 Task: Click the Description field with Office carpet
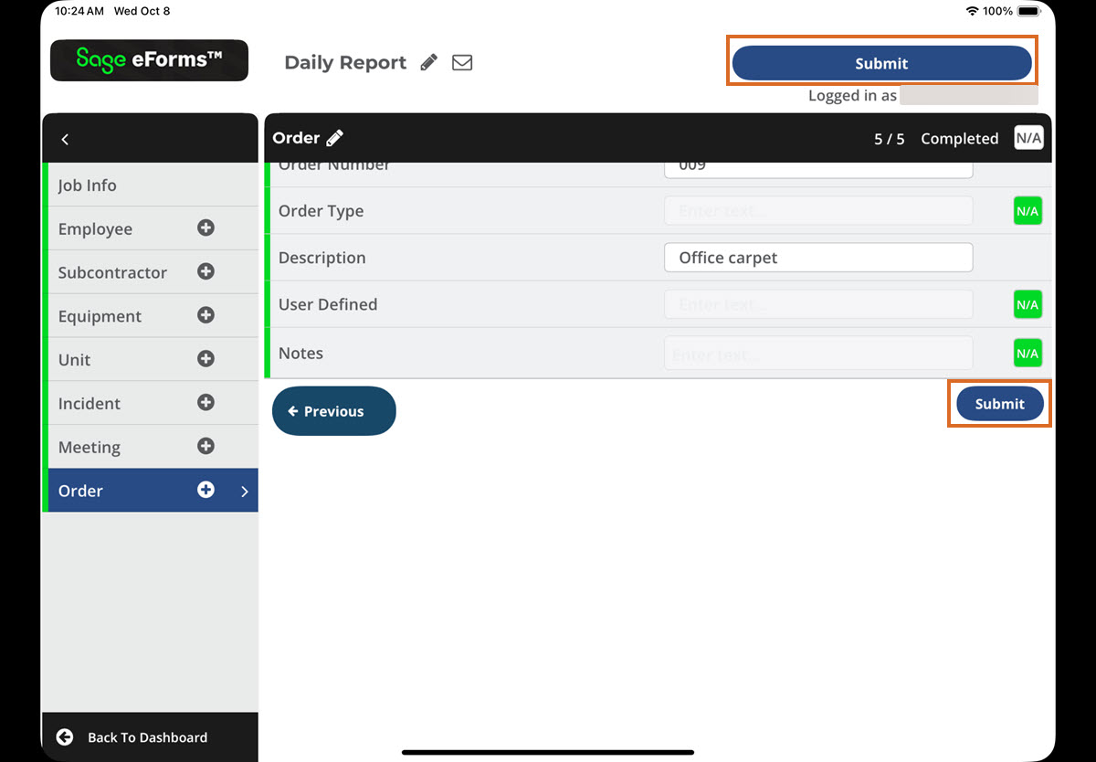point(817,258)
